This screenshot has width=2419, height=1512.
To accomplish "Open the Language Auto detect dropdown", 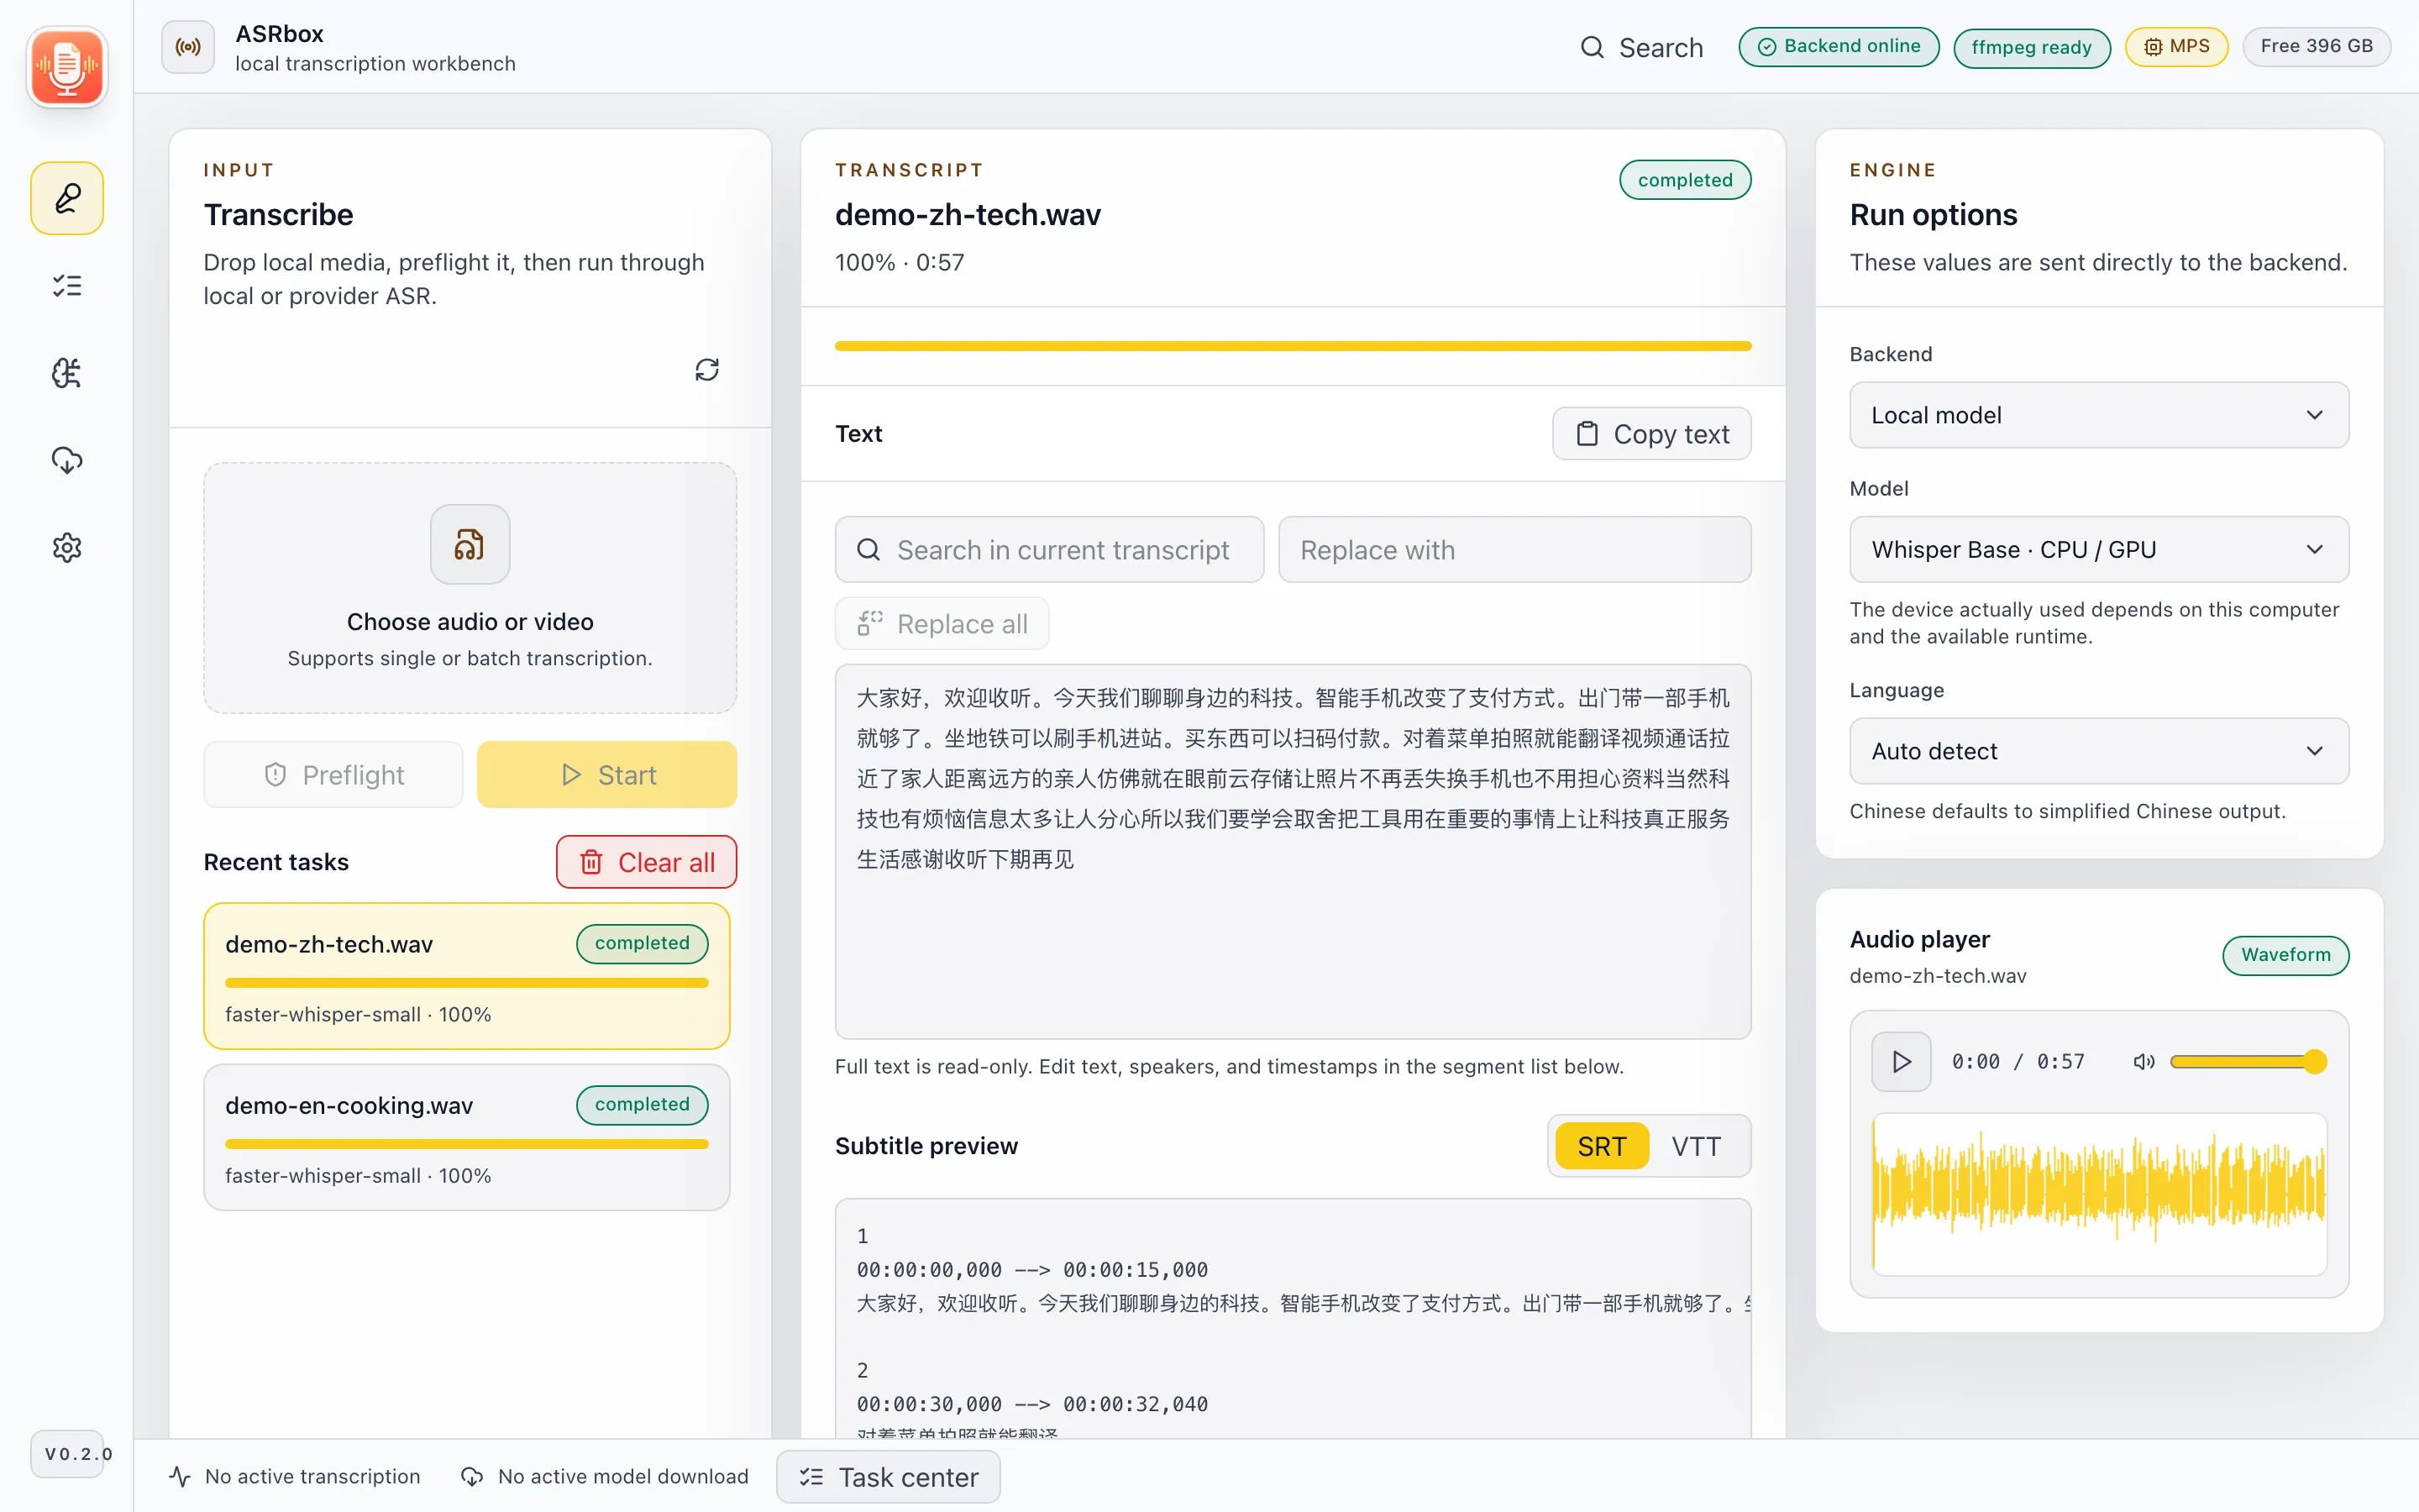I will point(2099,751).
